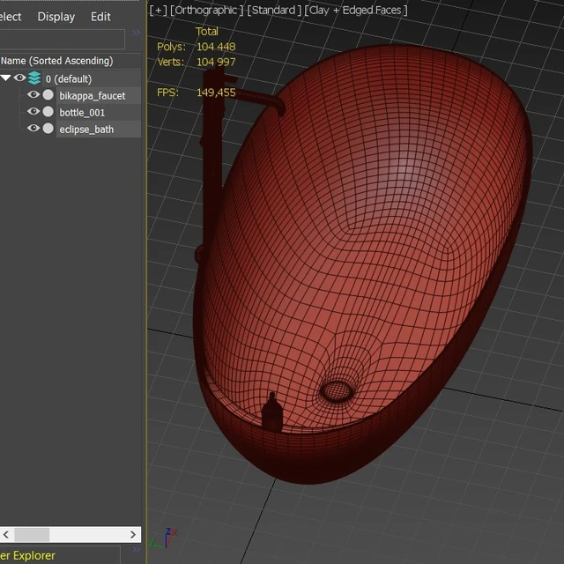The width and height of the screenshot is (564, 564).
Task: Click the right arrow of the horizontal scrollbar
Action: [x=133, y=535]
